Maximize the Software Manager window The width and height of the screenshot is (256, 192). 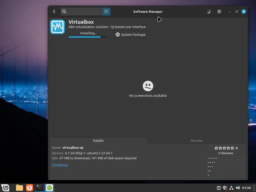point(236,11)
